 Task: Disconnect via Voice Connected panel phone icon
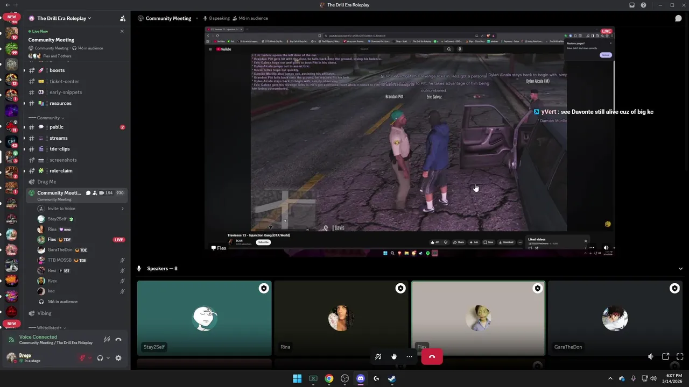coord(118,339)
